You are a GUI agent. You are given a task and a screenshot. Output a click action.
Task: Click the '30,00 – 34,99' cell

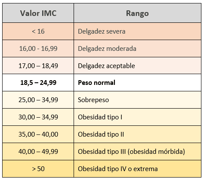pyautogui.click(x=38, y=117)
